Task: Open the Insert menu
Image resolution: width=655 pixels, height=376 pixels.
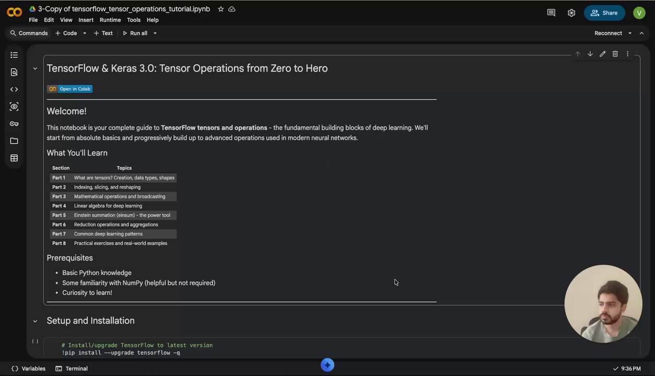Action: coord(86,20)
